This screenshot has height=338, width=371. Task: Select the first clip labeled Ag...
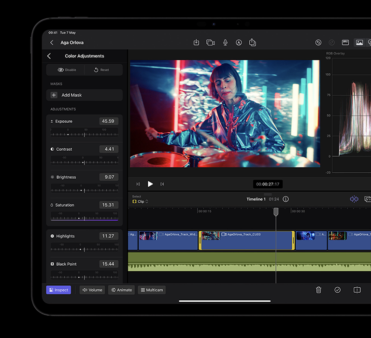coord(133,240)
